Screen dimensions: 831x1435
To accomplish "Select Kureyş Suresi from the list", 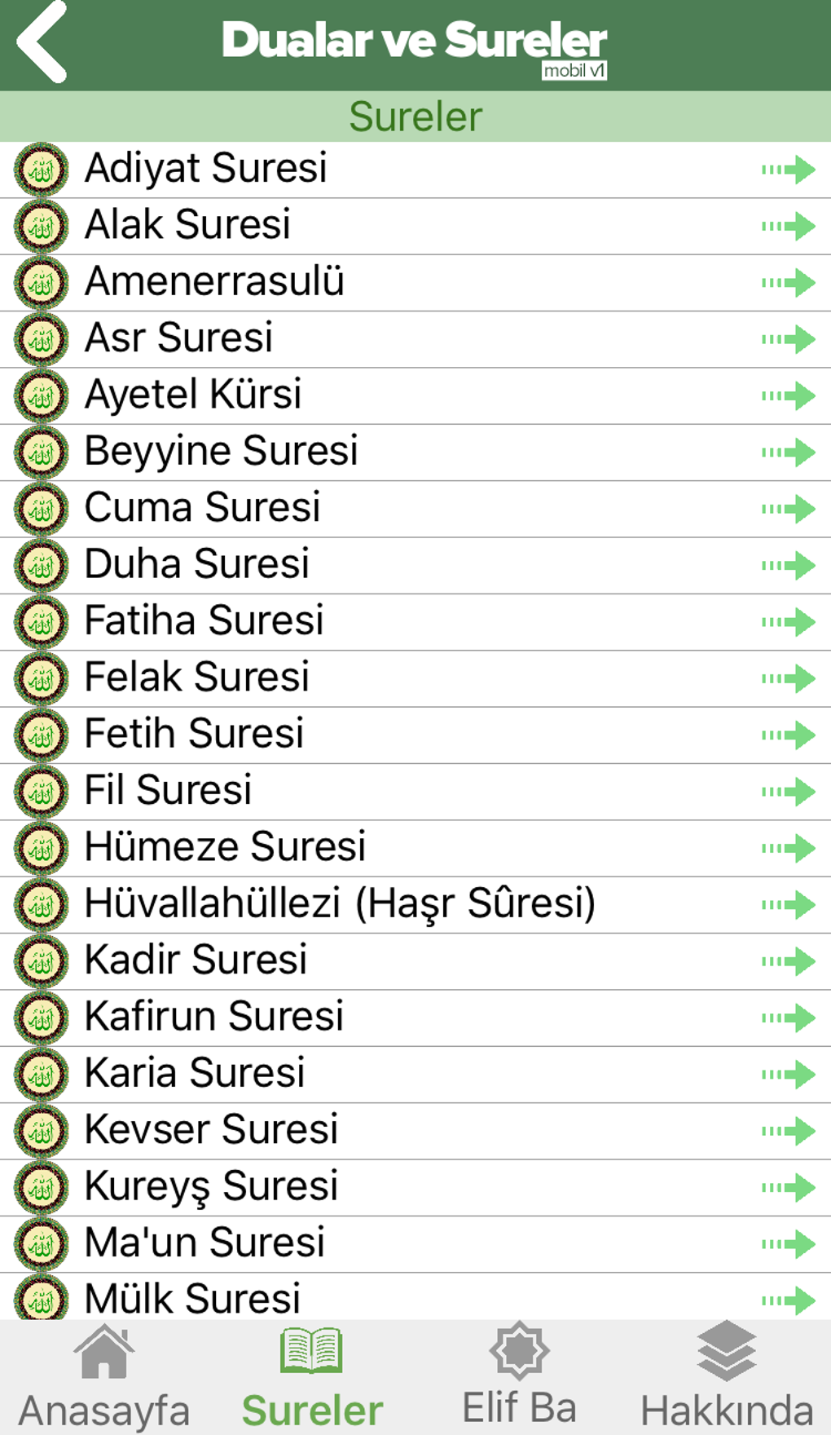I will coord(213,1186).
